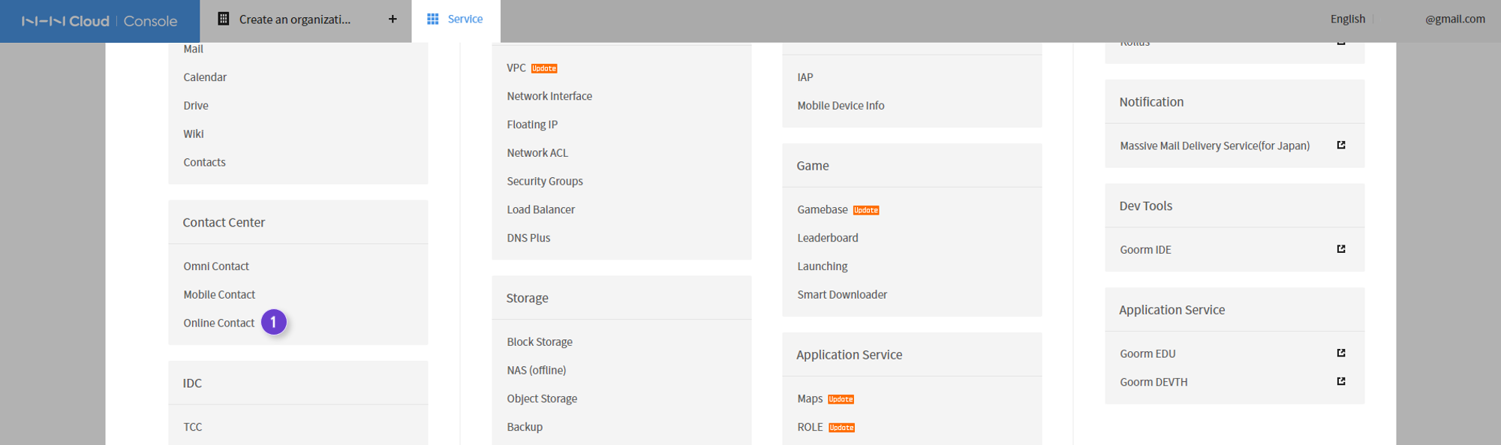Click the IDC category heading

[192, 383]
